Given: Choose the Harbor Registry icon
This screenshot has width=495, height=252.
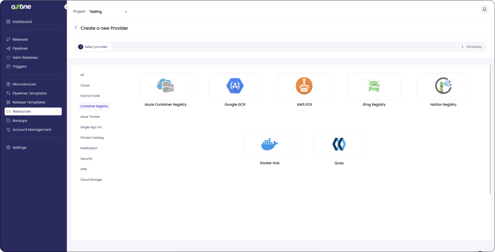Looking at the screenshot, I should click(443, 86).
